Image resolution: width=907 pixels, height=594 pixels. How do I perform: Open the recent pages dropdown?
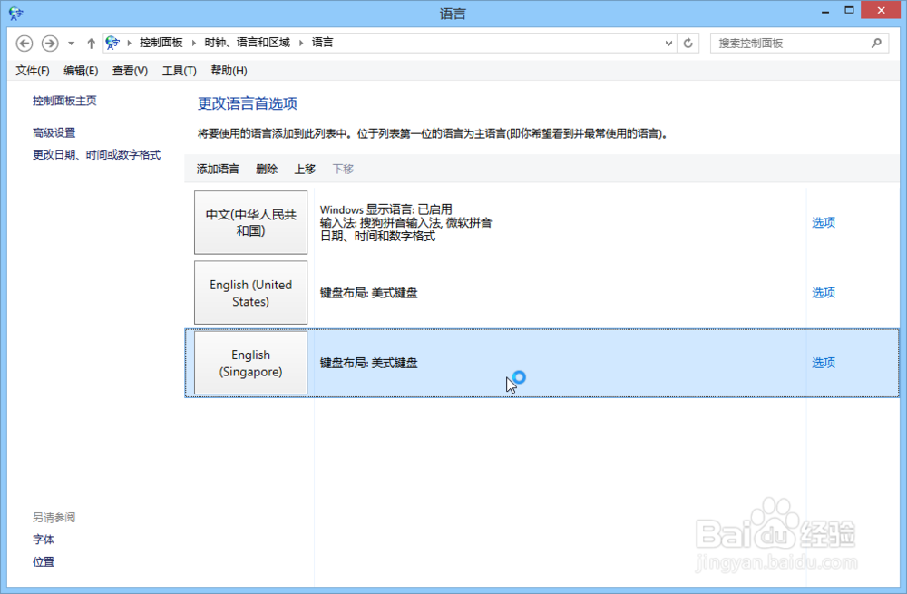[x=71, y=43]
